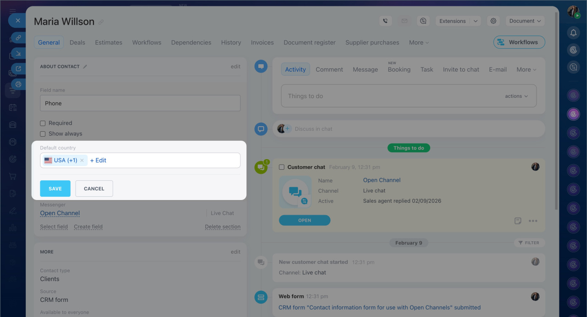
Task: Click the Things to do input field
Action: (x=390, y=96)
